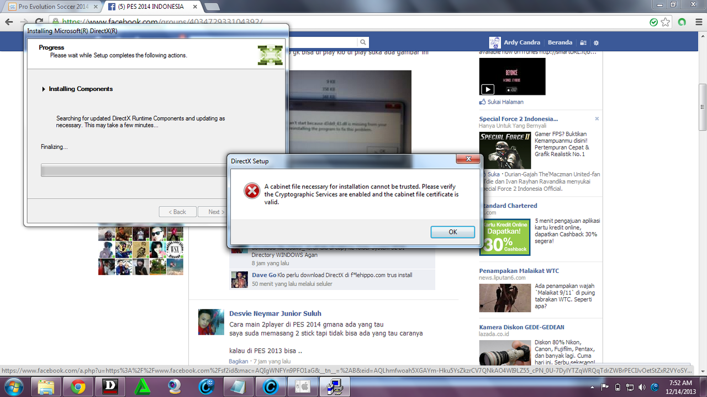This screenshot has height=397, width=707.
Task: Click the DirectX logo in installer header
Action: point(270,55)
